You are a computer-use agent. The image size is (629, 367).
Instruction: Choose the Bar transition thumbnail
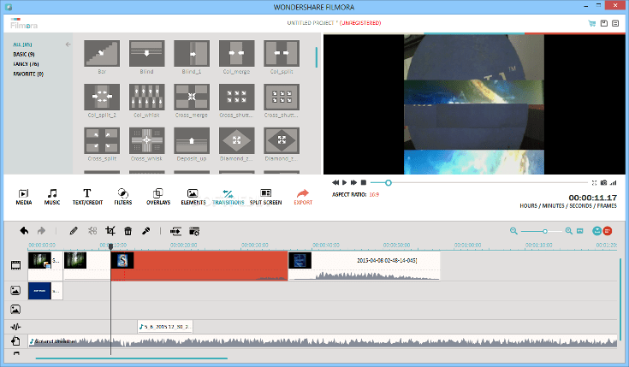[102, 53]
